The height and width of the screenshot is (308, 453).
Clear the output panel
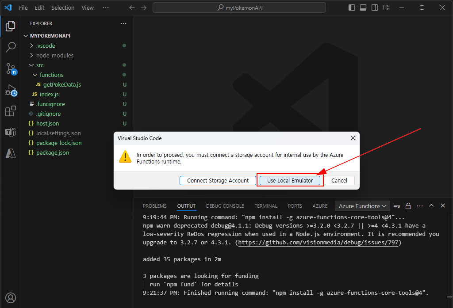click(x=397, y=206)
